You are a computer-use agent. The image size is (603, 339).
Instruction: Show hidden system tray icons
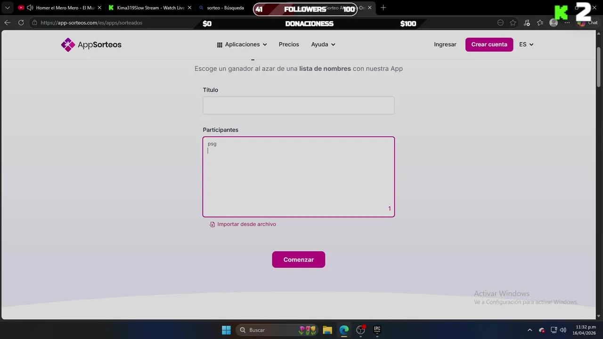click(530, 330)
